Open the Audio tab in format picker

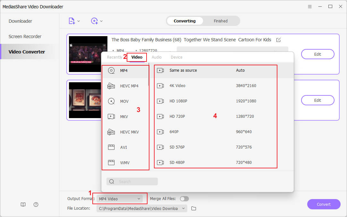click(x=157, y=57)
